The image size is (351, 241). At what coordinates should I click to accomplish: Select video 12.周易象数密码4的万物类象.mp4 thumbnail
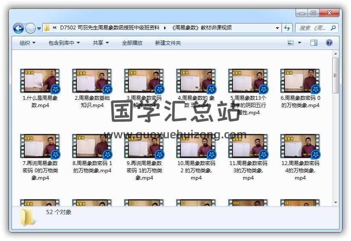click(x=300, y=146)
